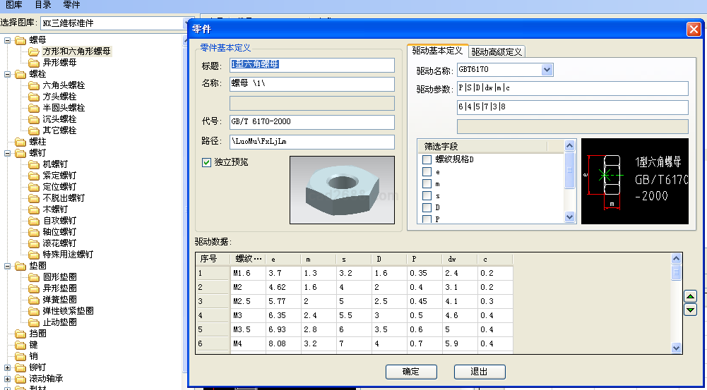Select the 沉头螺栓 folder icon
This screenshot has height=390, width=707.
pyautogui.click(x=34, y=119)
